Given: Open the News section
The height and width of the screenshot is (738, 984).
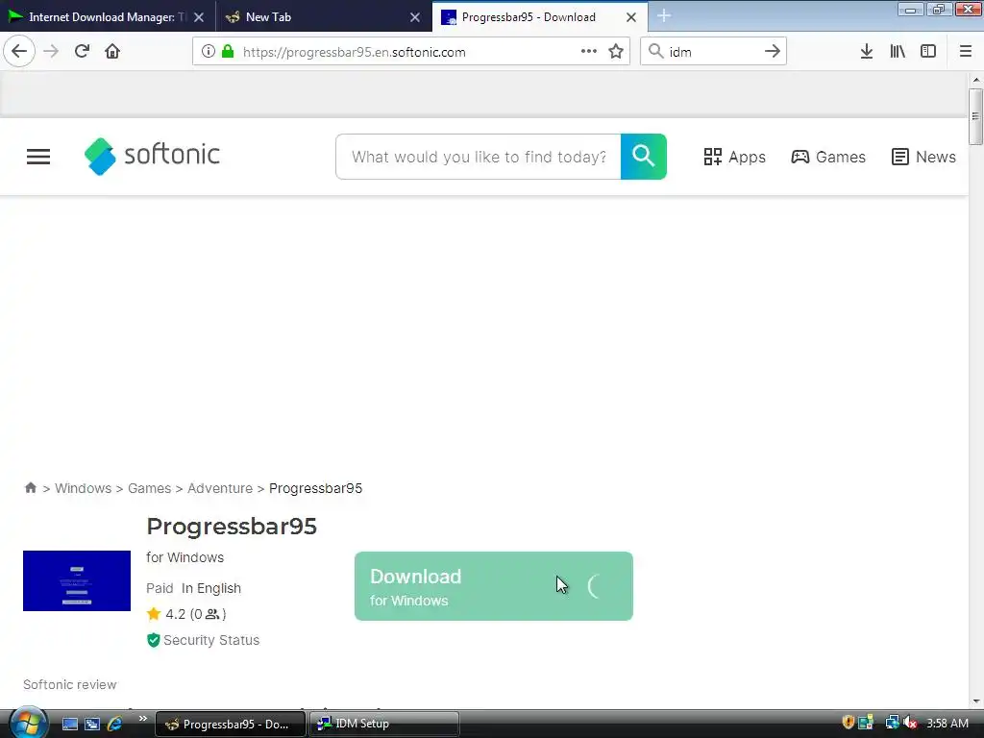Looking at the screenshot, I should (923, 157).
